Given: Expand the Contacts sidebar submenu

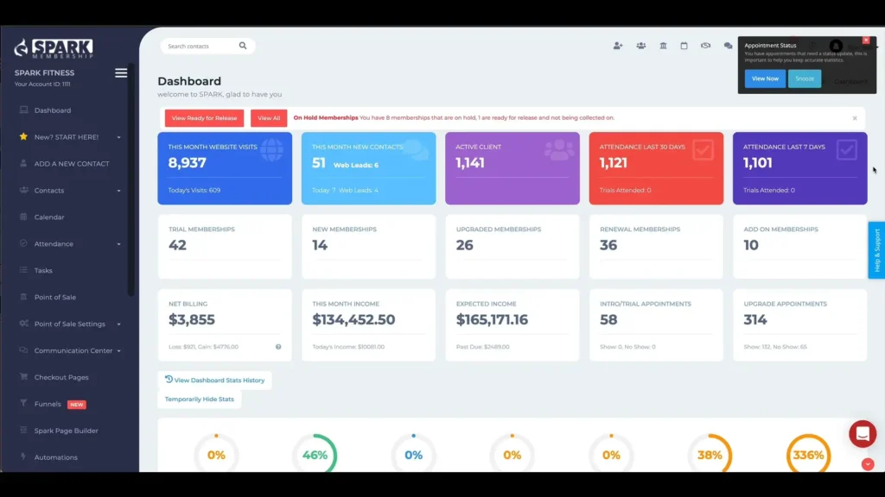Looking at the screenshot, I should (118, 191).
